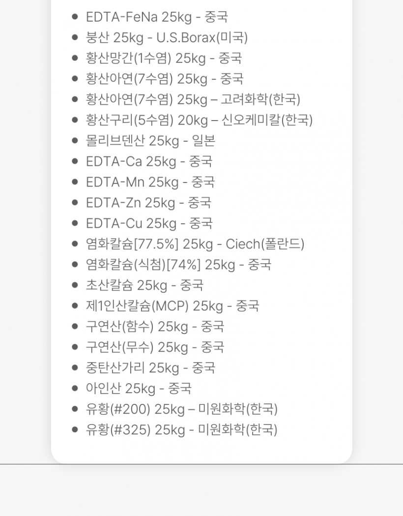Click the 유황(#200) 25kg 미원화학 entry
The width and height of the screenshot is (403, 516).
pyautogui.click(x=182, y=410)
